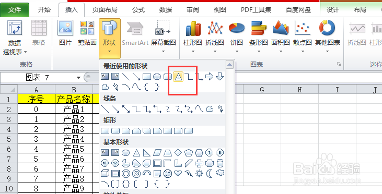Insert a 饼图 pie chart
The image size is (382, 194).
click(x=237, y=37)
